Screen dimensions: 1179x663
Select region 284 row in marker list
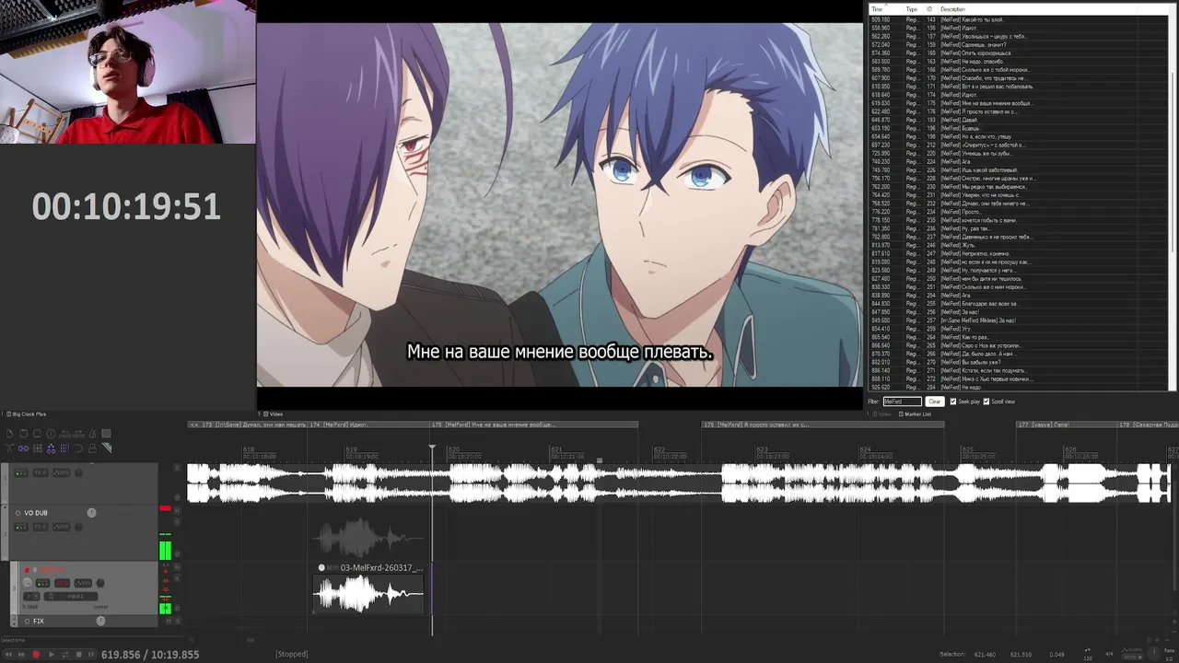(x=1019, y=388)
